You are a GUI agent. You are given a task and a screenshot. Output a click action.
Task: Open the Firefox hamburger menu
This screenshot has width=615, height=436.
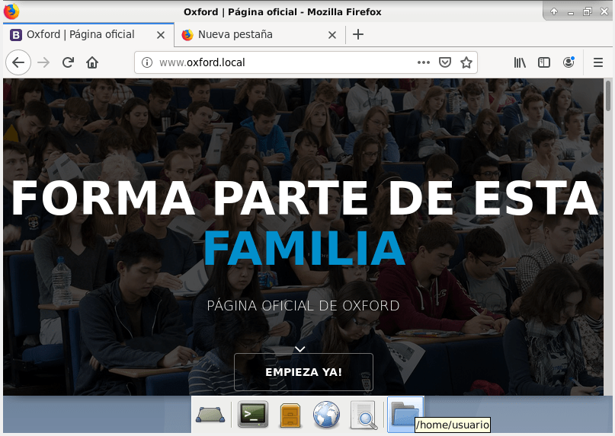pyautogui.click(x=598, y=62)
